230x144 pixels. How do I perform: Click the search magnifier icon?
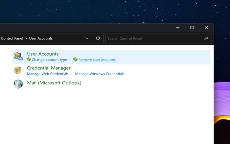point(206,38)
